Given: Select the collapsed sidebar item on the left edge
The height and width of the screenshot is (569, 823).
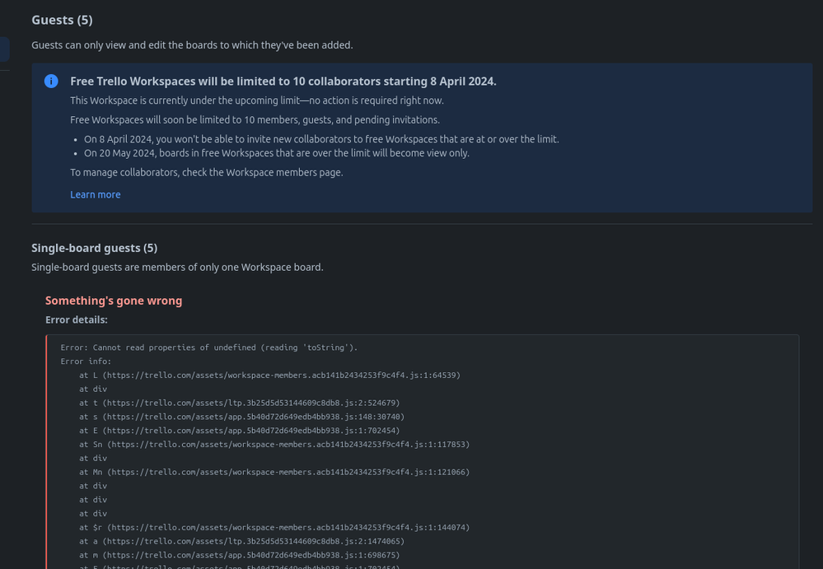Looking at the screenshot, I should [3, 49].
